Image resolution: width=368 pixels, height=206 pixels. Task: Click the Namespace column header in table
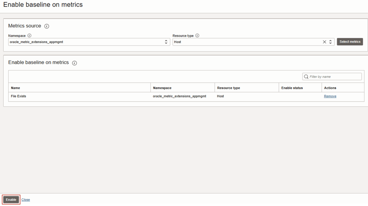coord(162,88)
